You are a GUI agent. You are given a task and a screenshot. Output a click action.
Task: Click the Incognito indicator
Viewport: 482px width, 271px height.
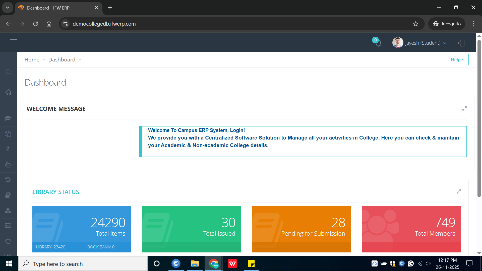[x=447, y=24]
